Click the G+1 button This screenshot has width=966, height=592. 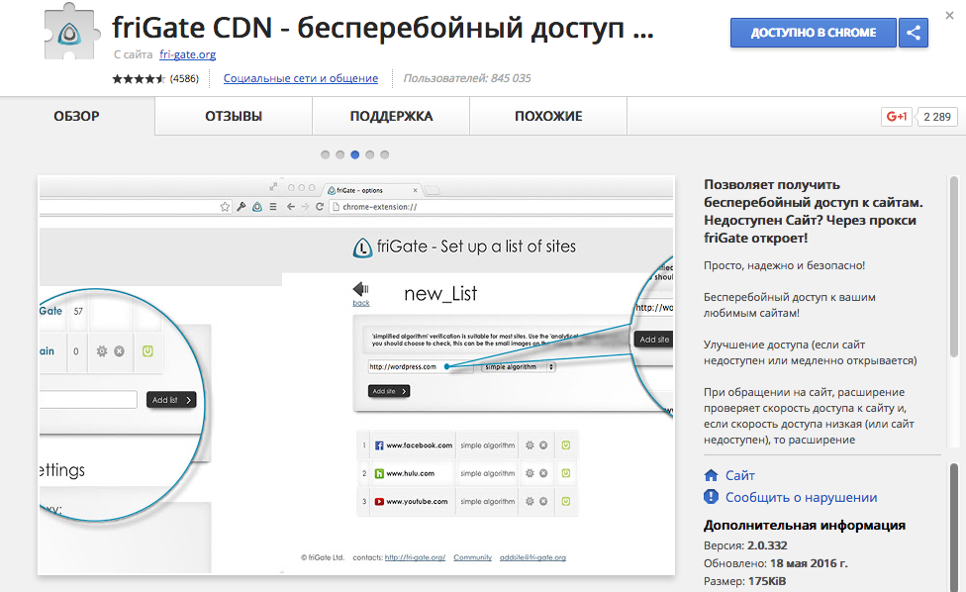click(897, 117)
